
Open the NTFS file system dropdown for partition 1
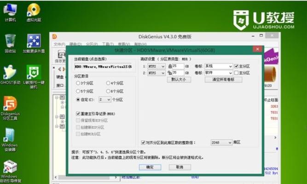156,66
